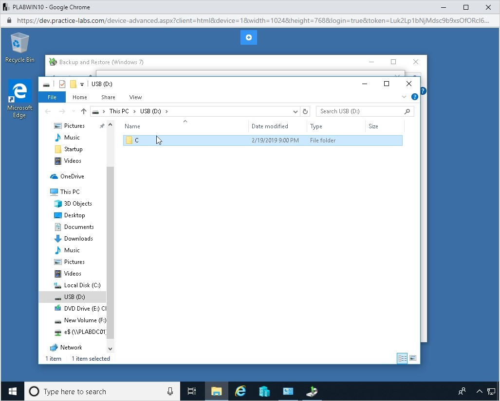Sort by the Type column header
The width and height of the screenshot is (500, 401).
click(336, 126)
